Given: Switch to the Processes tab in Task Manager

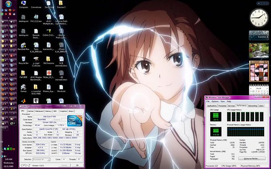Looking at the screenshot, I should pos(223,105).
